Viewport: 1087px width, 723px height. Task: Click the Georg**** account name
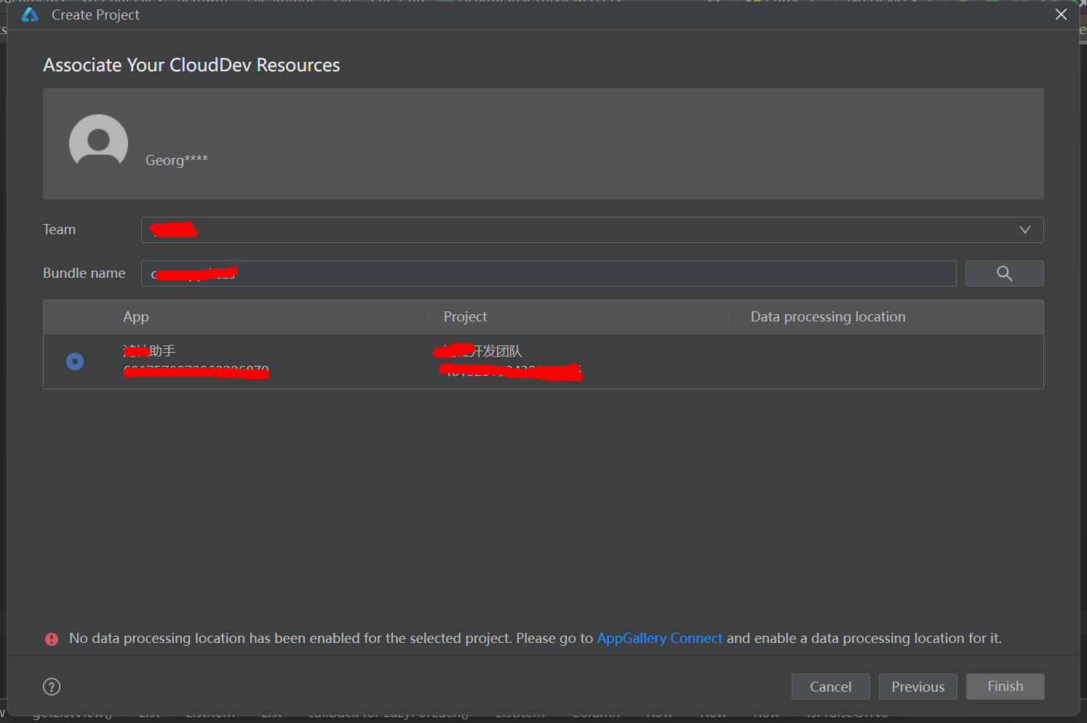point(177,160)
